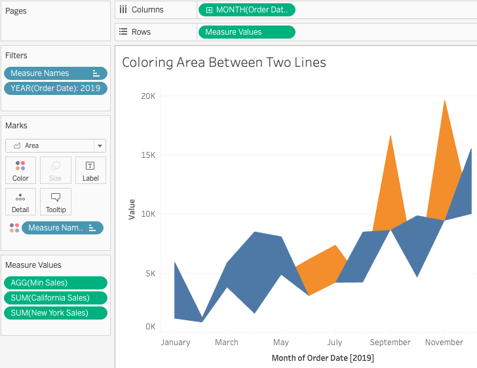Open the Size marks card
The image size is (477, 368).
tap(55, 170)
